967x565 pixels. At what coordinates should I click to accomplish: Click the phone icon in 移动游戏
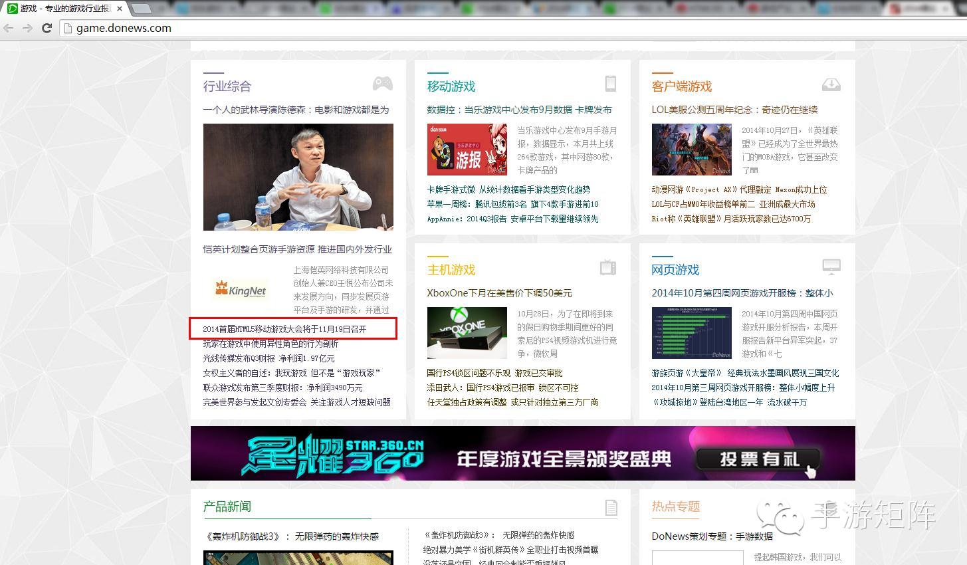[x=610, y=84]
